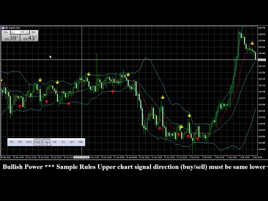Image resolution: width=268 pixels, height=201 pixels.
Task: Click the chart icon beside the EURJPY title
Action: click(3, 28)
